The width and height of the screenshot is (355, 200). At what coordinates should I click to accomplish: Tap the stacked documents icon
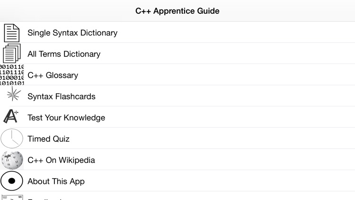tap(12, 54)
